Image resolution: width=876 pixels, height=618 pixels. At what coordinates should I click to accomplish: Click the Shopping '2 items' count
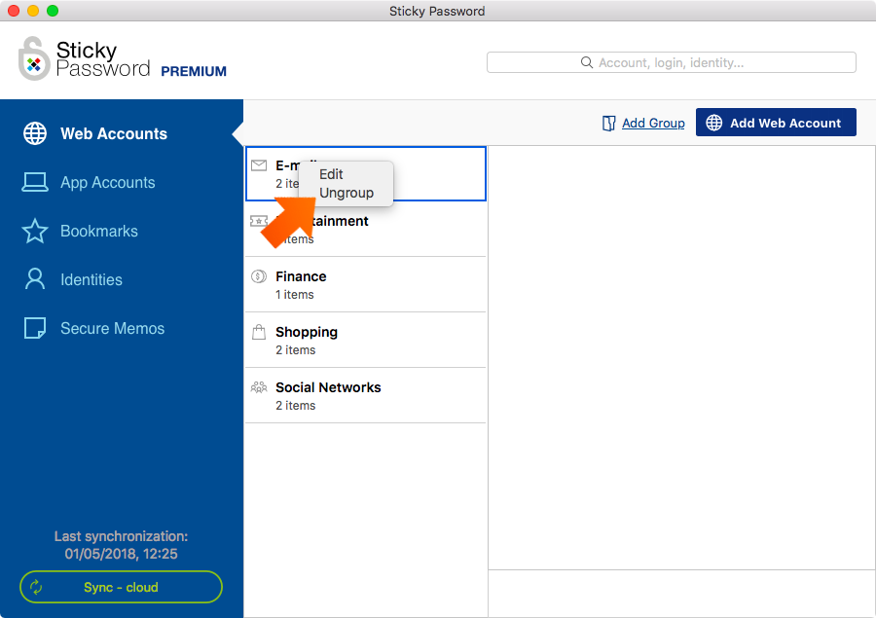[x=296, y=350]
